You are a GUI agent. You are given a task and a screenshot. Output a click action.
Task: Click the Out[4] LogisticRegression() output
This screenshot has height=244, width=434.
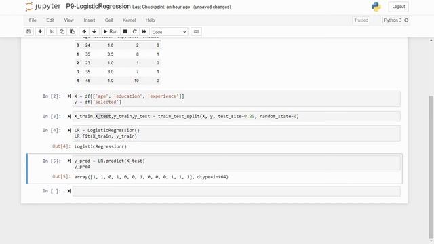coord(100,146)
